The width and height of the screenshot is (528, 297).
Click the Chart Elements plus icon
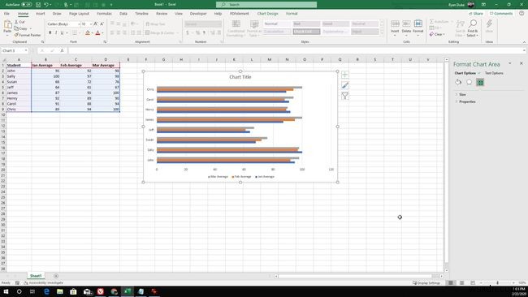coord(344,75)
